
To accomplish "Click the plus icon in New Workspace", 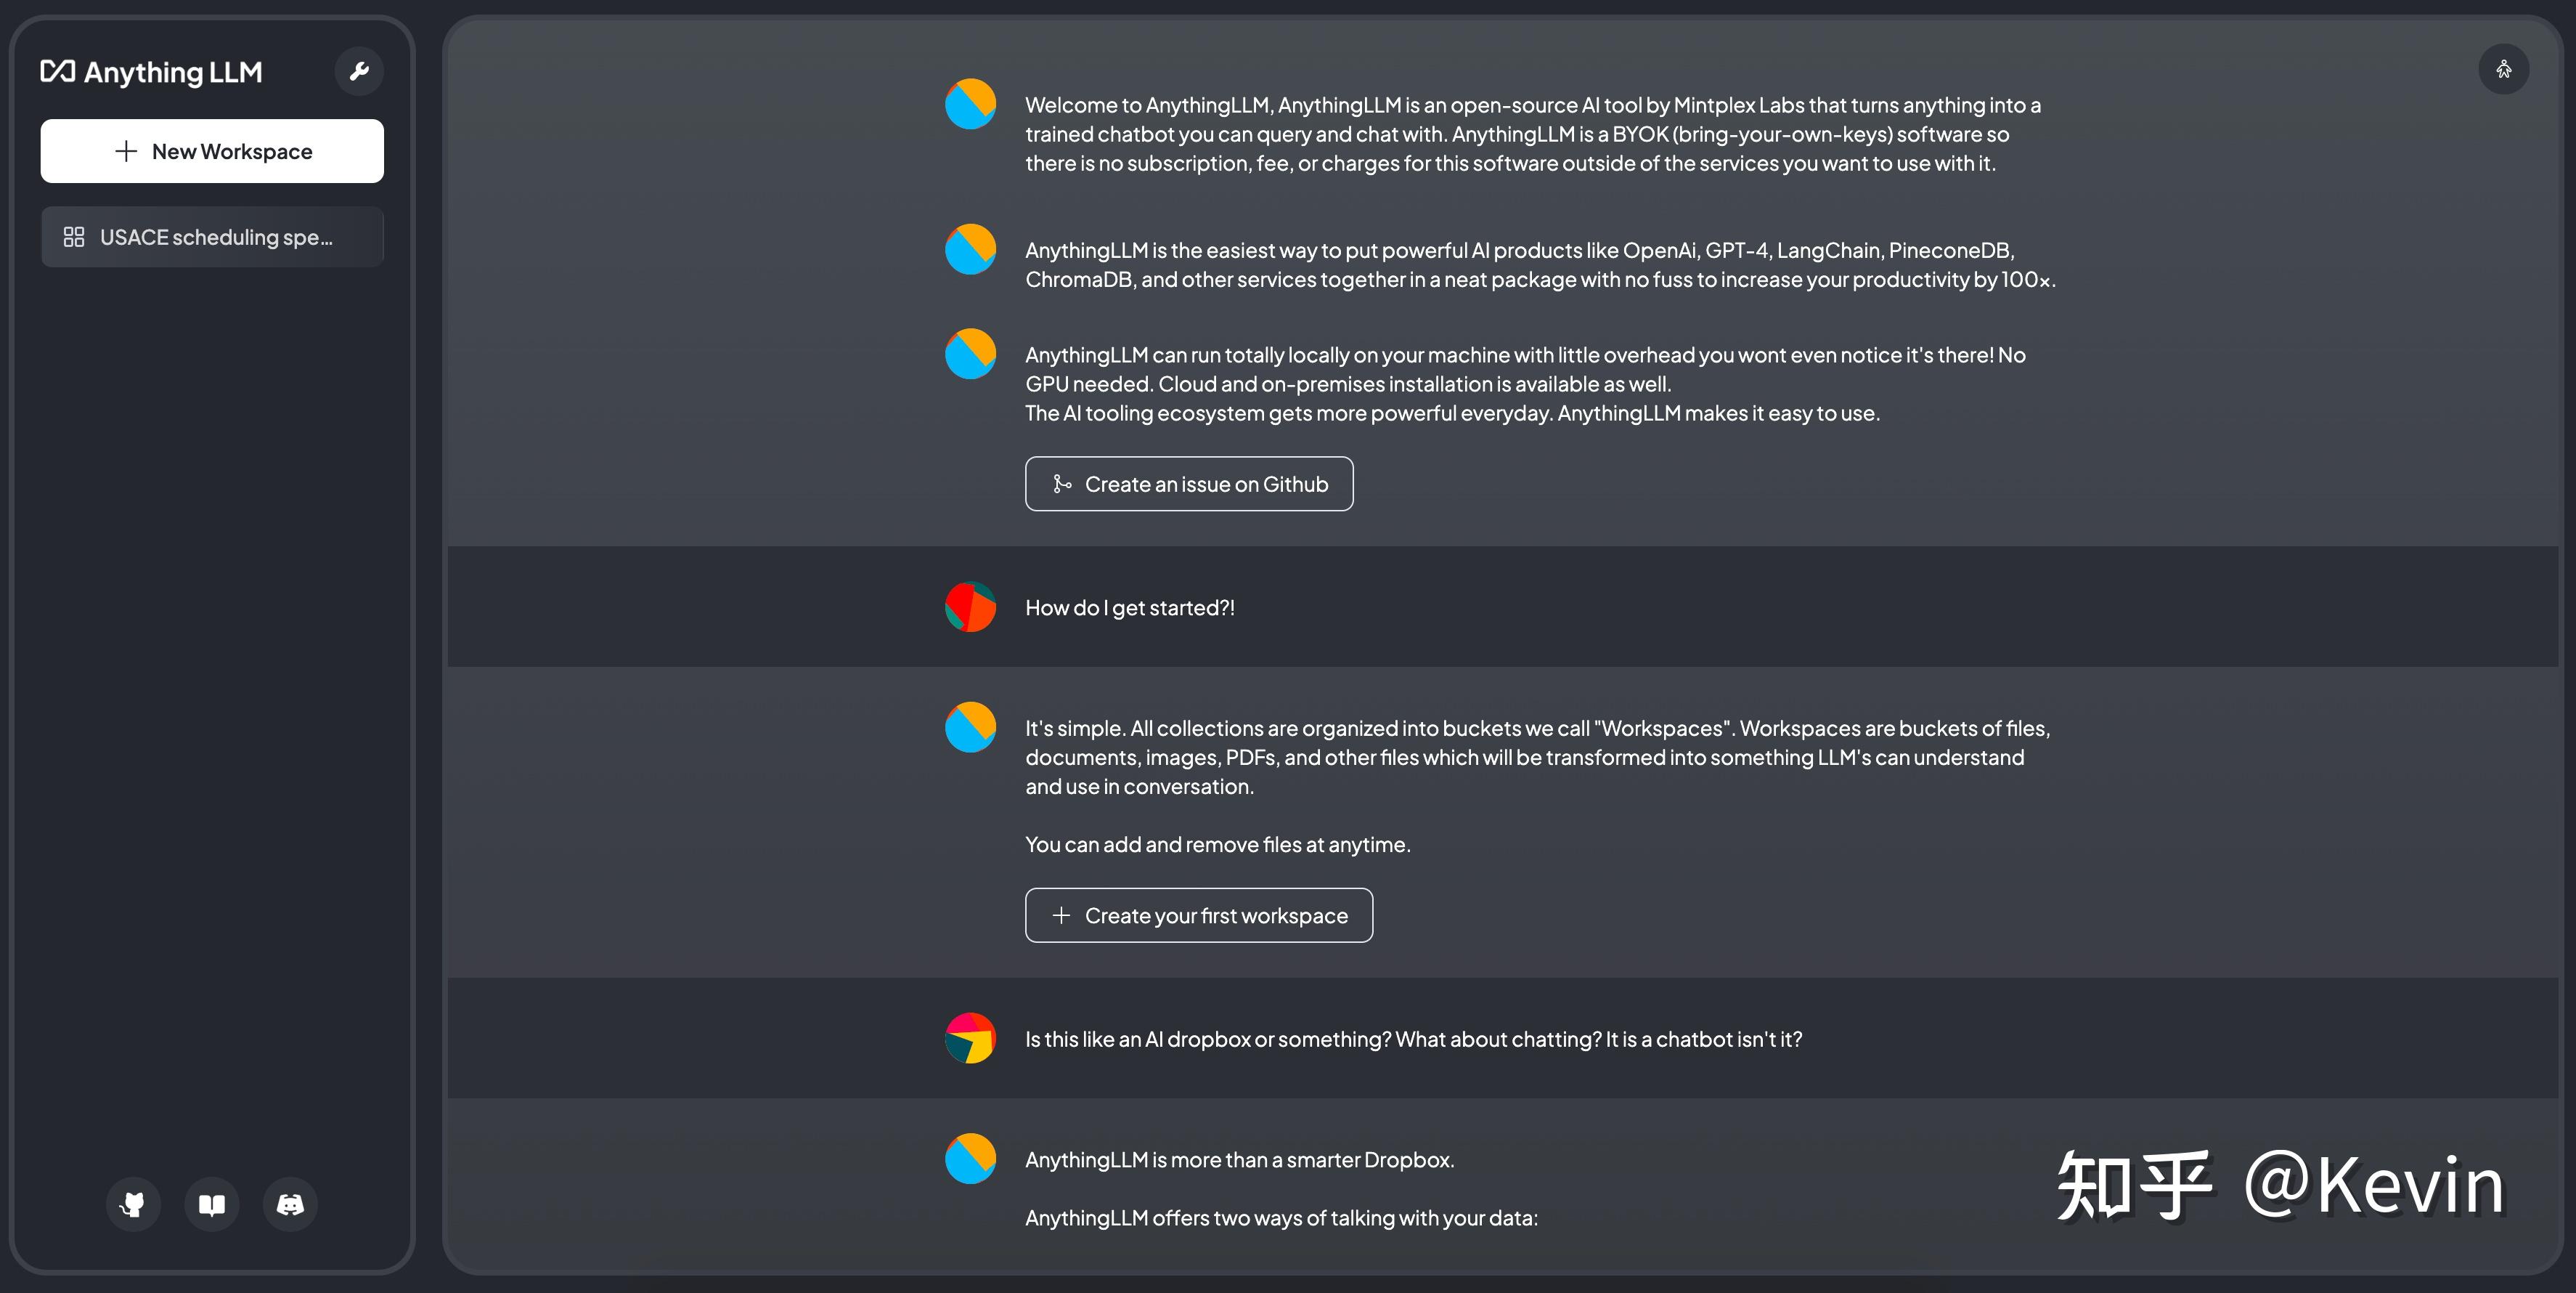I will 126,151.
